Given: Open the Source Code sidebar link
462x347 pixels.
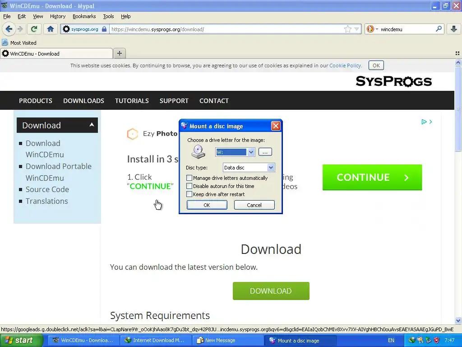Looking at the screenshot, I should tap(47, 189).
